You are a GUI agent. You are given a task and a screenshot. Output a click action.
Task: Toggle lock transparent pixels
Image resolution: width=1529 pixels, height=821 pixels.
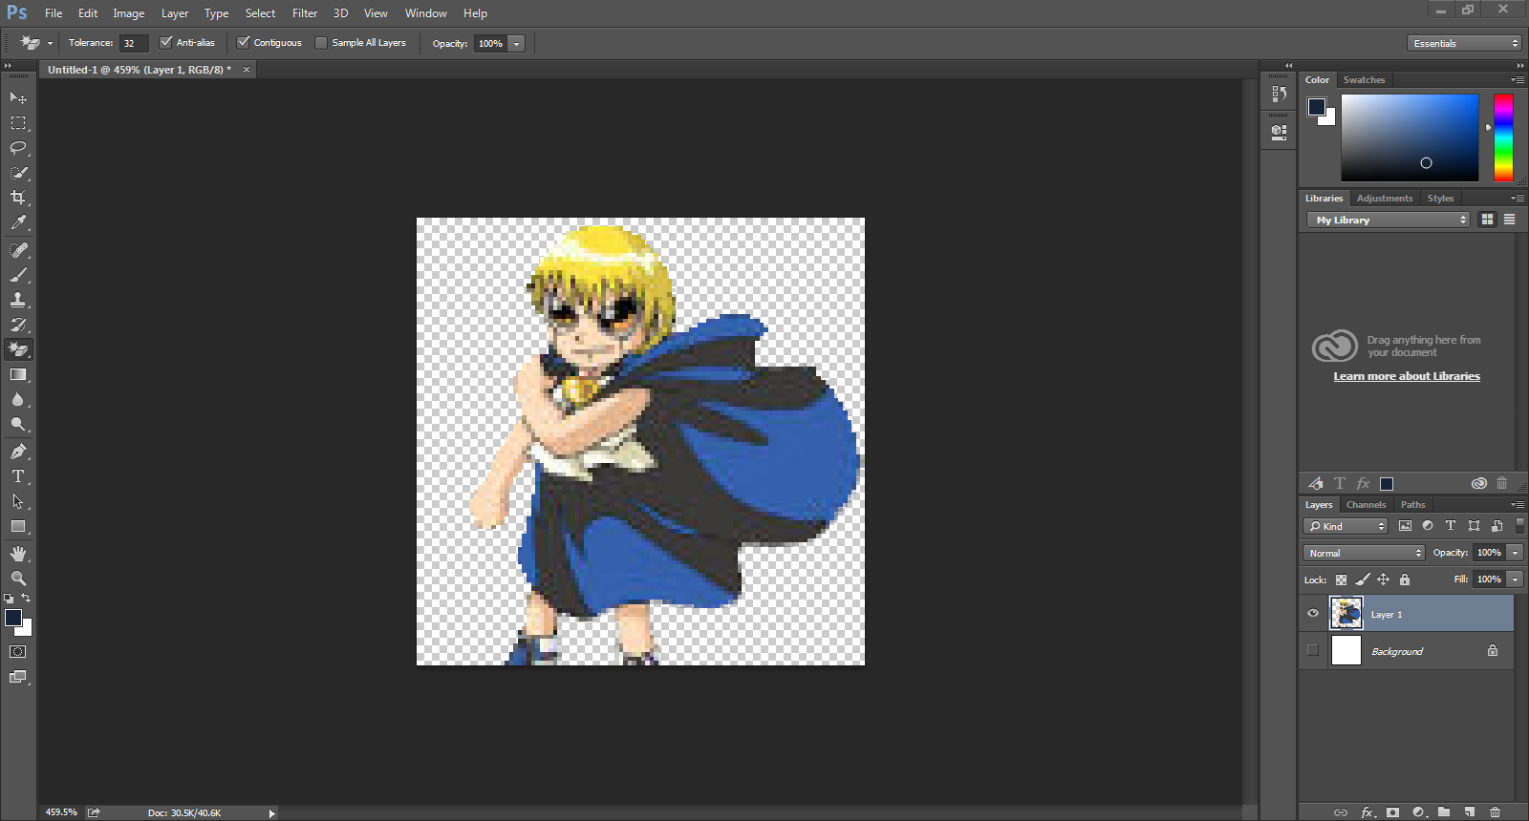[1341, 579]
